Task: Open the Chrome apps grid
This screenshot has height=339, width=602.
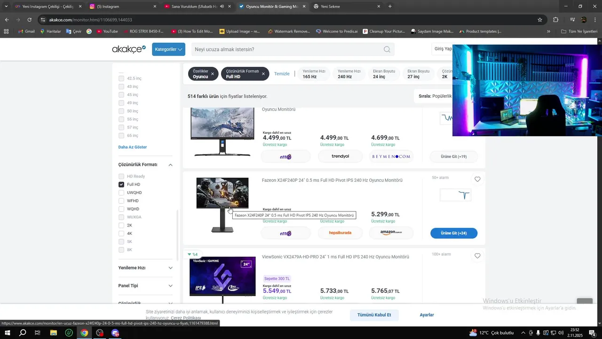Action: pyautogui.click(x=6, y=32)
